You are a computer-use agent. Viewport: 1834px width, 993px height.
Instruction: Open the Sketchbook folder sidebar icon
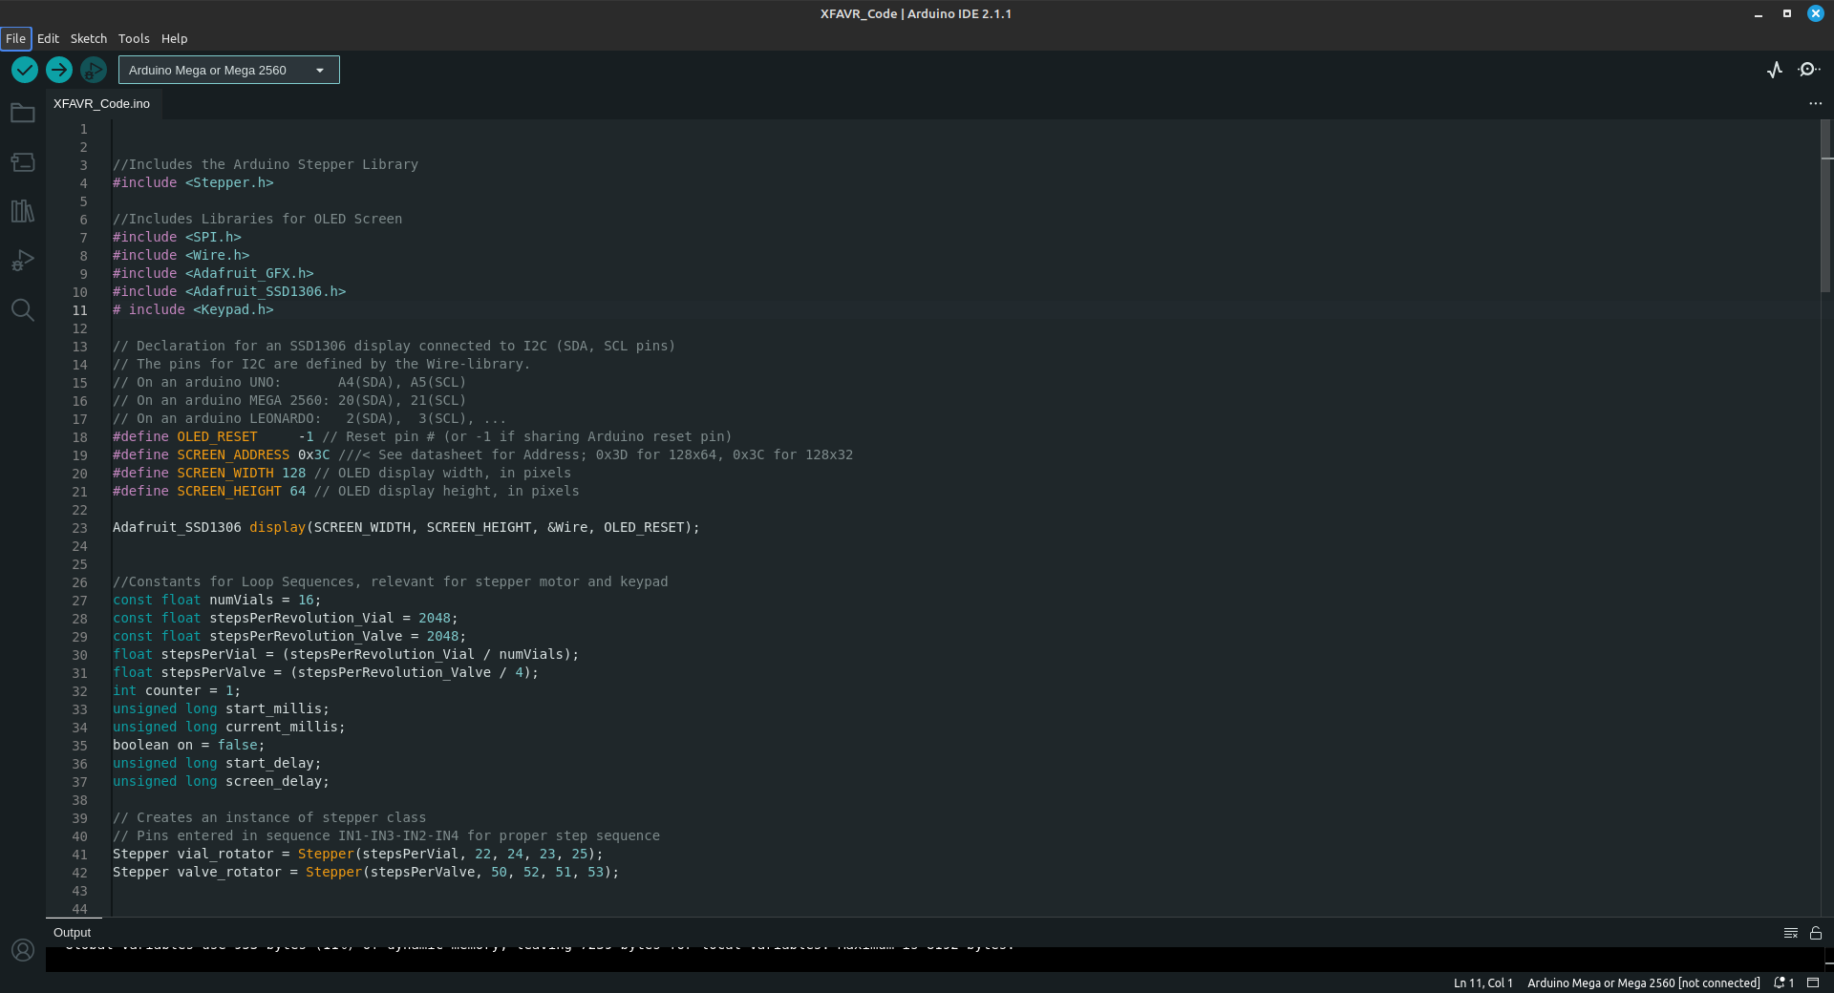tap(23, 113)
